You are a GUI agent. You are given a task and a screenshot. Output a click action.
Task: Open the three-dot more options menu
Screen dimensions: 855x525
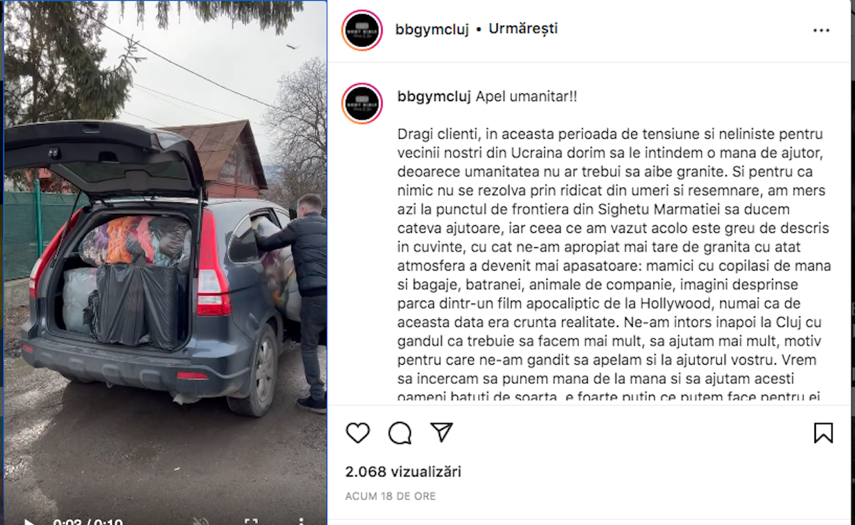tap(822, 31)
